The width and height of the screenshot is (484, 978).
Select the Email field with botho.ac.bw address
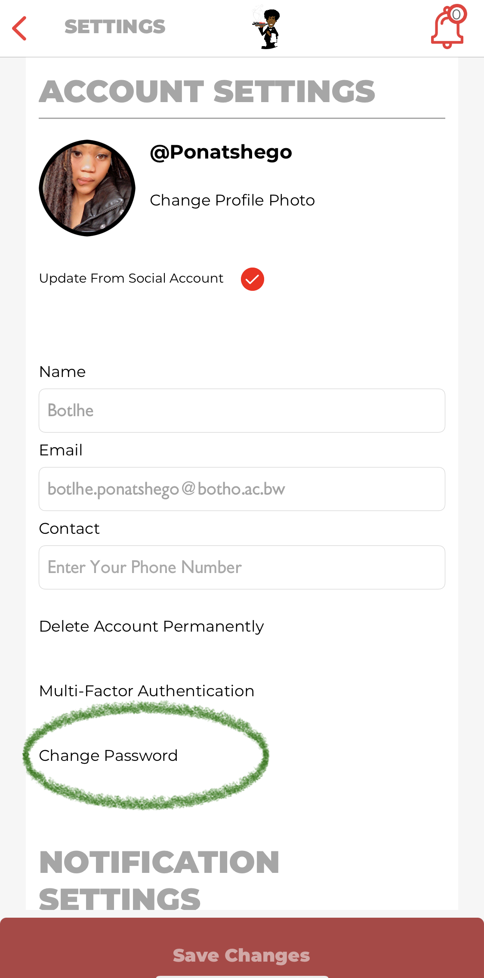[242, 489]
